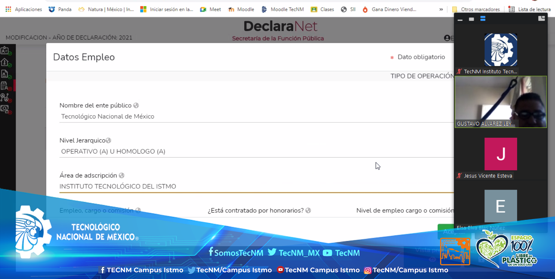This screenshot has height=279, width=555.
Task: Click the Nivel de empleo cargo o comisión label
Action: (x=405, y=211)
